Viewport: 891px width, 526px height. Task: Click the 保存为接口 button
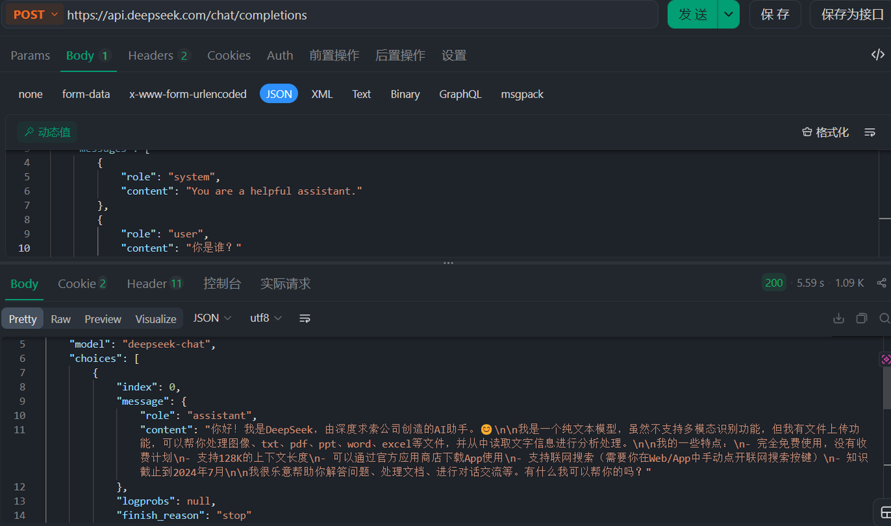852,15
